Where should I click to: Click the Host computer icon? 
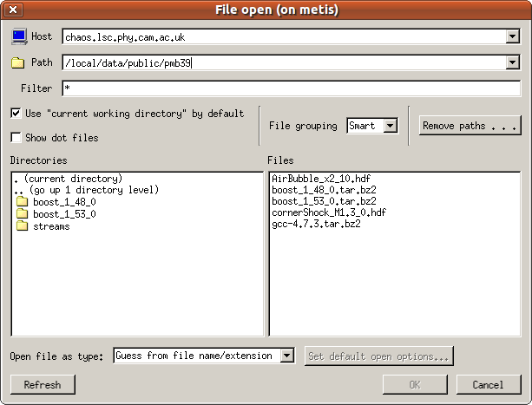click(x=18, y=36)
